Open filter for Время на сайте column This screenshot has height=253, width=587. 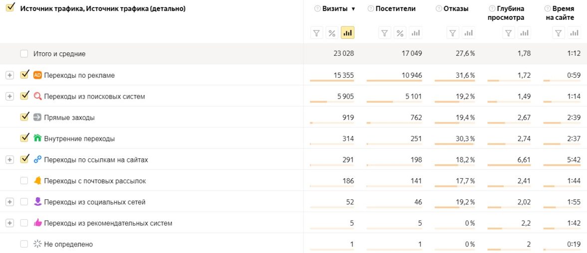[x=559, y=33]
